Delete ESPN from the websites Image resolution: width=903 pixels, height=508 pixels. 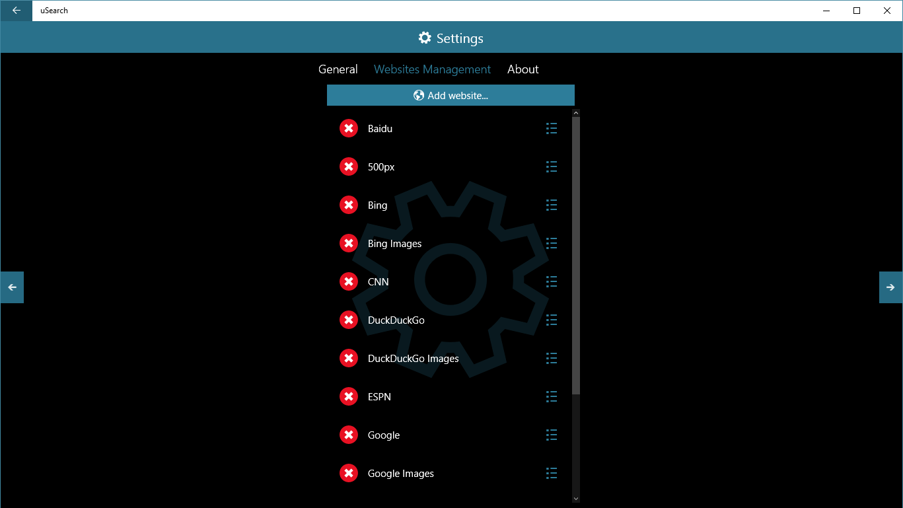pos(349,397)
